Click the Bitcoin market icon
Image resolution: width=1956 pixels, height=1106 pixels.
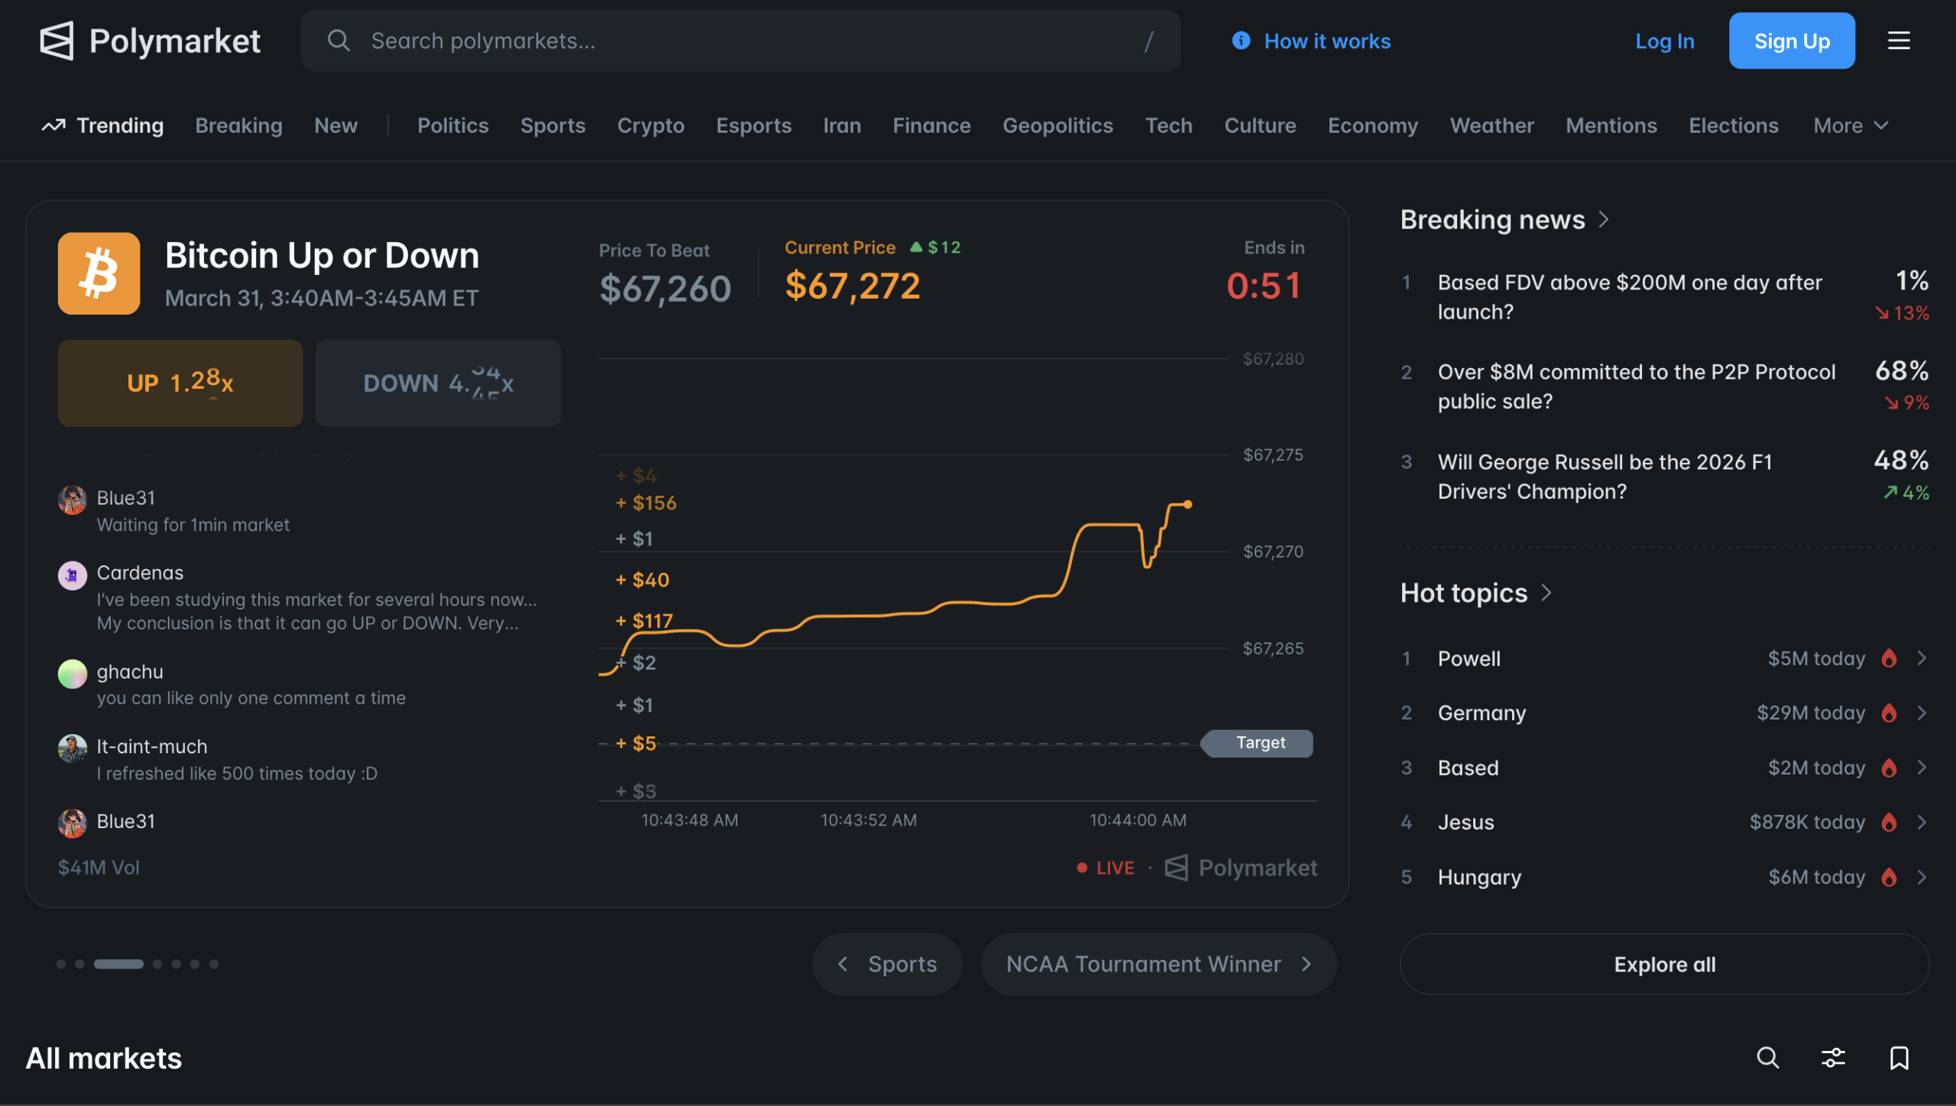pos(99,273)
